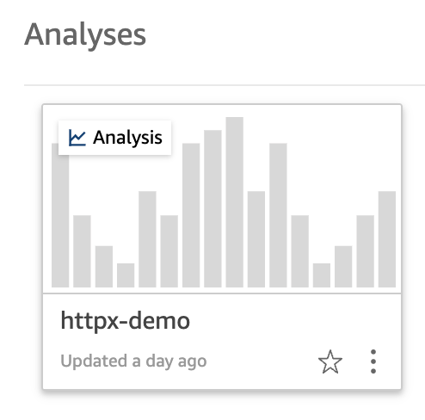This screenshot has height=420, width=425.
Task: Click the word 'demo' in the card title
Action: click(x=159, y=320)
